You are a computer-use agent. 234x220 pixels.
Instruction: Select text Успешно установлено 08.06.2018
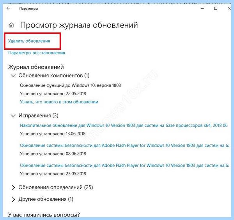click(53, 154)
